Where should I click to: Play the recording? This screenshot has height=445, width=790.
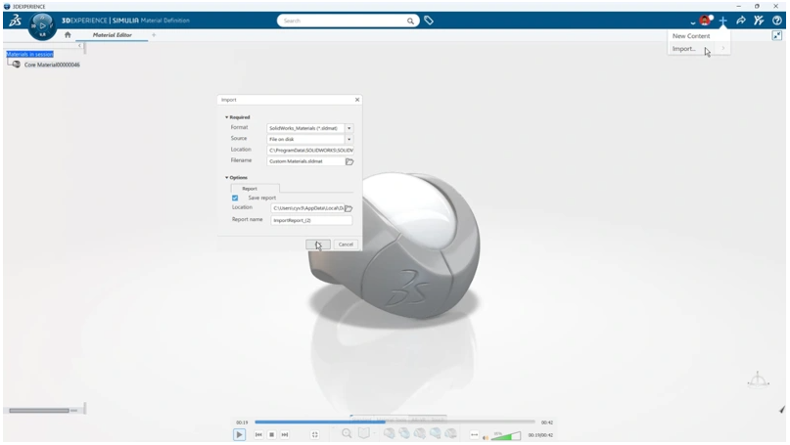pos(239,435)
